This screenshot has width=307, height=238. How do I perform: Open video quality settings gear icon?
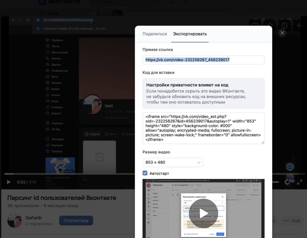[x=287, y=182]
